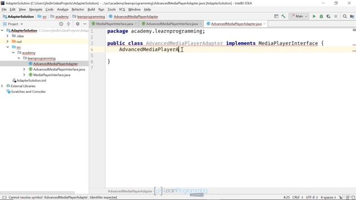Expand External Libraries node

2,86
